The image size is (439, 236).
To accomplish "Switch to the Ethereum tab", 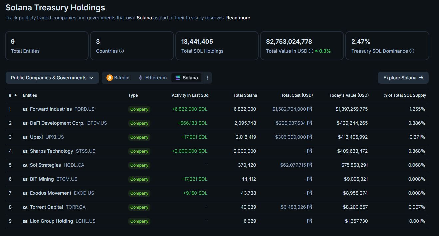I will click(x=153, y=78).
